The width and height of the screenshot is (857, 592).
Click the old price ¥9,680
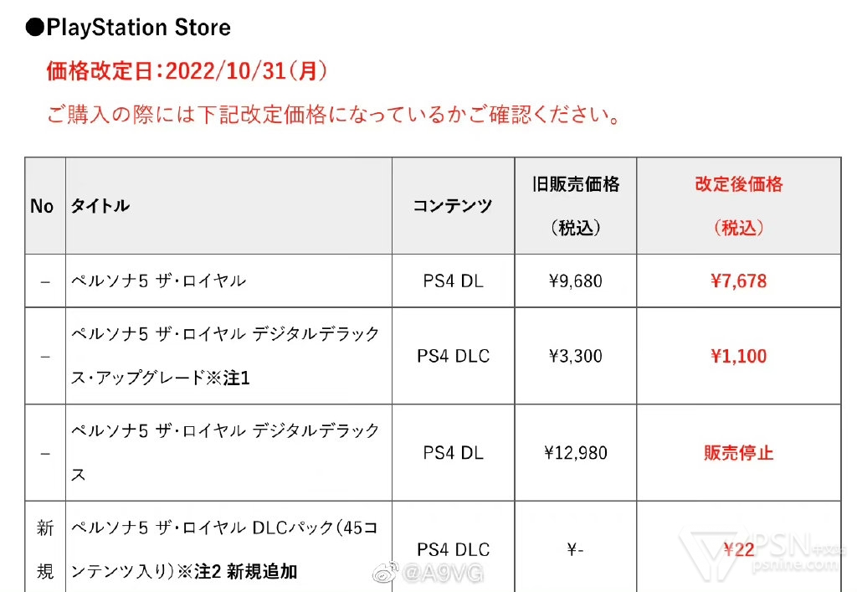(576, 281)
